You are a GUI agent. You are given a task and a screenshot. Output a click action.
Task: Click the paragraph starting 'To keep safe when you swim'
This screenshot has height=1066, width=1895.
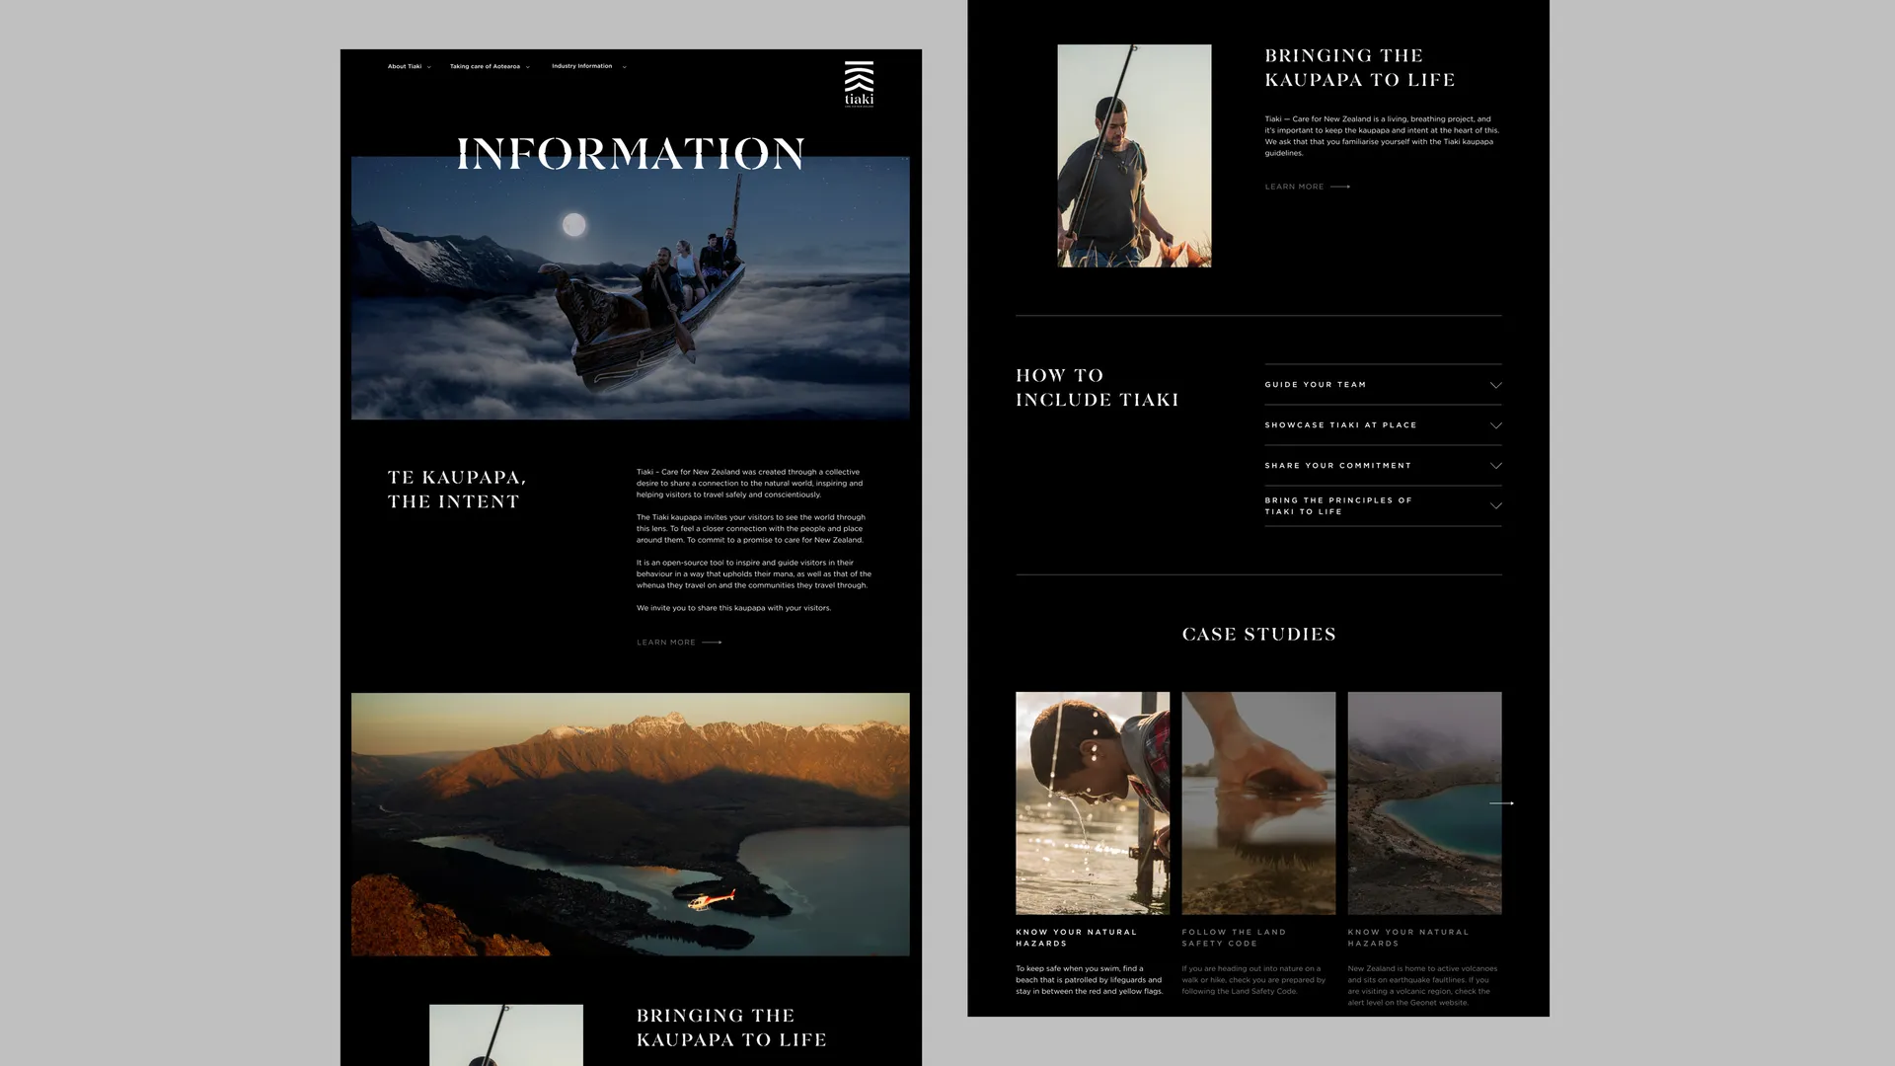[1090, 980]
